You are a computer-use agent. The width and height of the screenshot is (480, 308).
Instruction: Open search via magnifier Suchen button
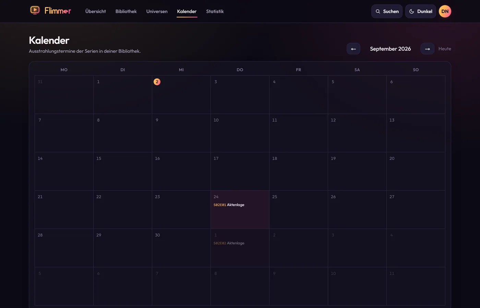tap(387, 11)
